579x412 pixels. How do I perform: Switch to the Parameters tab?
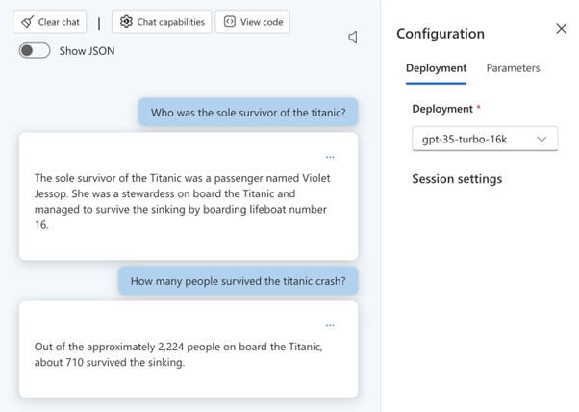(x=513, y=68)
